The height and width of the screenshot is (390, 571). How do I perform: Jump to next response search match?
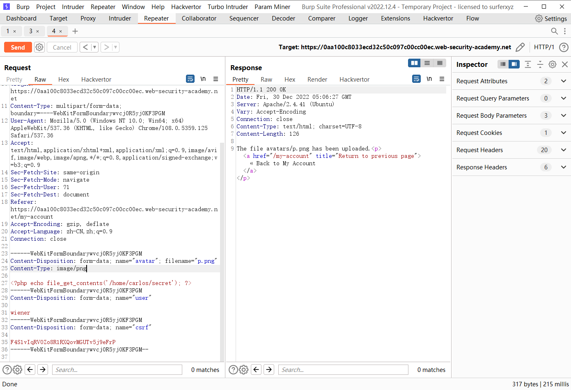pyautogui.click(x=269, y=369)
